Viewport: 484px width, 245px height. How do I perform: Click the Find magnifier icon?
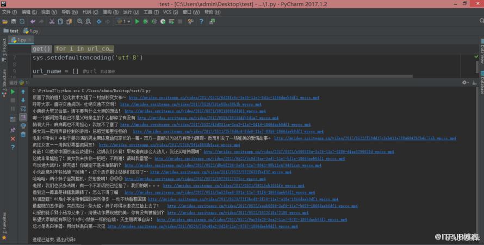tap(80, 21)
